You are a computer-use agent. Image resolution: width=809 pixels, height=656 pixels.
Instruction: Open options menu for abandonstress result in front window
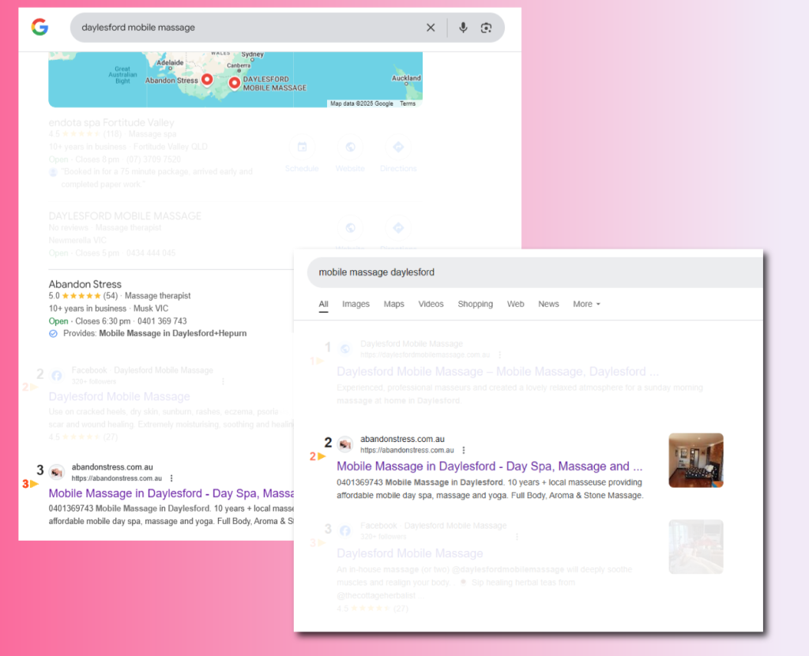point(463,450)
